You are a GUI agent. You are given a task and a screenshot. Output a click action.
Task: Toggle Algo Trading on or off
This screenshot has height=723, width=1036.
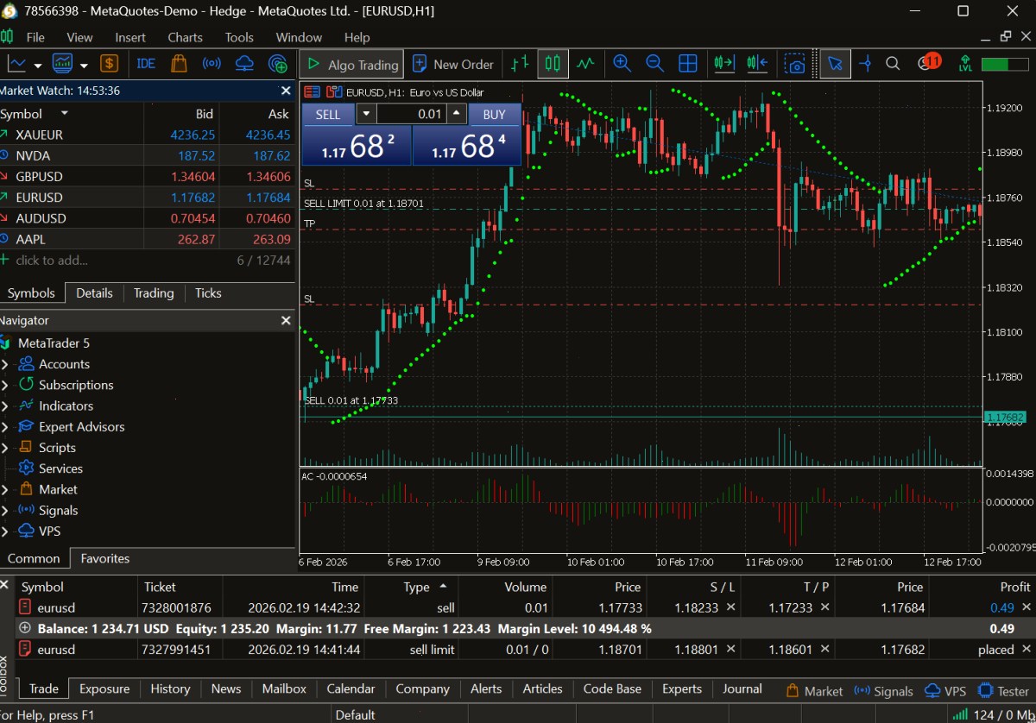(x=352, y=64)
